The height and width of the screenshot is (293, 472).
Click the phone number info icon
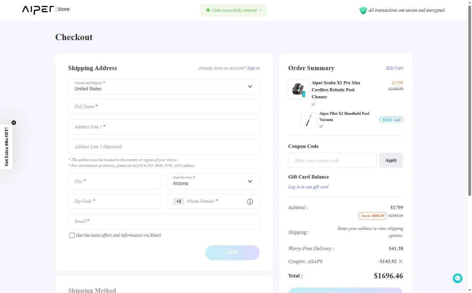pyautogui.click(x=250, y=201)
